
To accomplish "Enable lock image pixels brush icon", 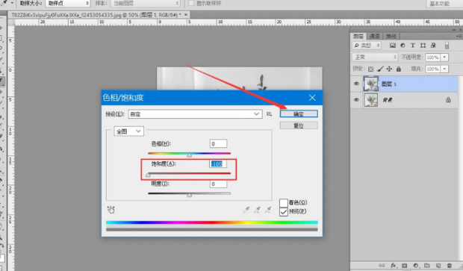I will coord(380,69).
